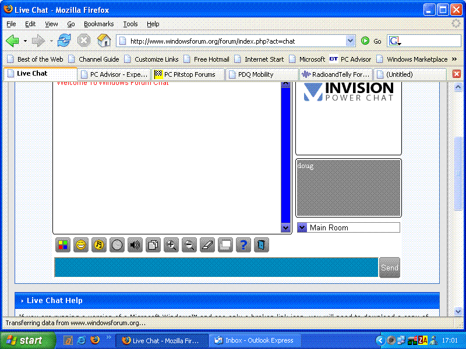Open chat help question mark icon
Image resolution: width=466 pixels, height=349 pixels.
pos(243,245)
